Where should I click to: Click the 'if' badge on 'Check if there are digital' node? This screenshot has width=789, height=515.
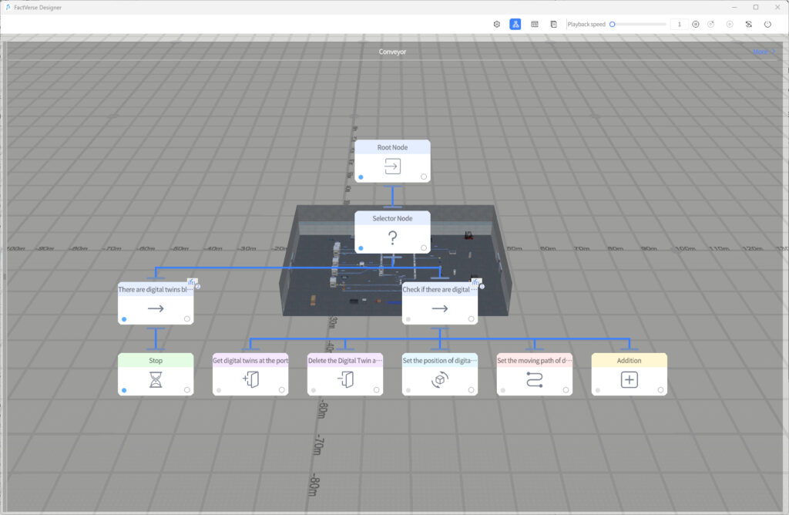[475, 282]
